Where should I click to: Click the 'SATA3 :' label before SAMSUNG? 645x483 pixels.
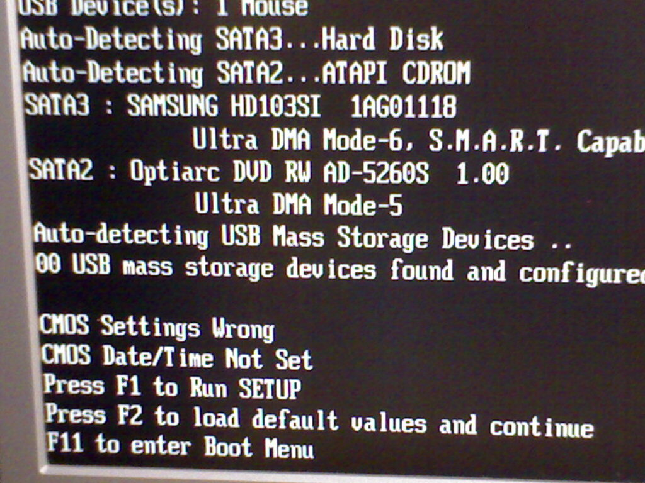(x=69, y=105)
